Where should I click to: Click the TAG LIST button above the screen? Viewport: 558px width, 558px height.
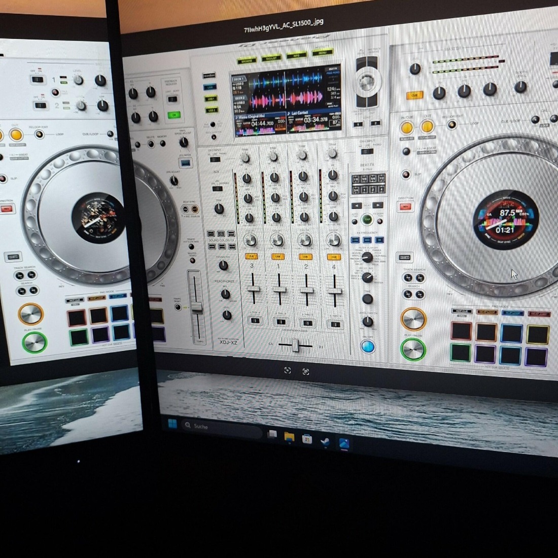[x=271, y=58]
